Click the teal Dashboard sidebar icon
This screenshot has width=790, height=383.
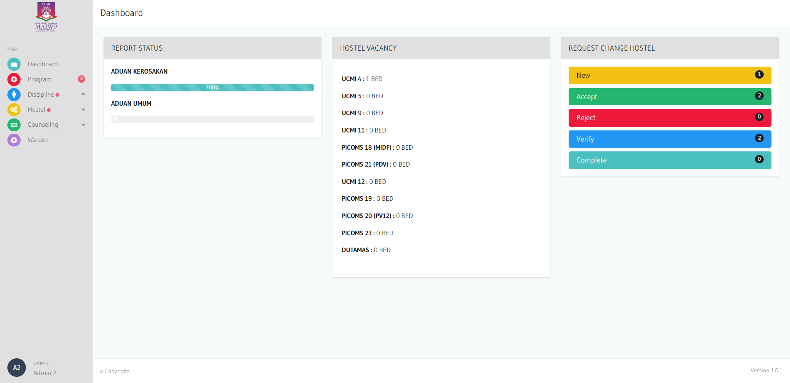pyautogui.click(x=14, y=64)
